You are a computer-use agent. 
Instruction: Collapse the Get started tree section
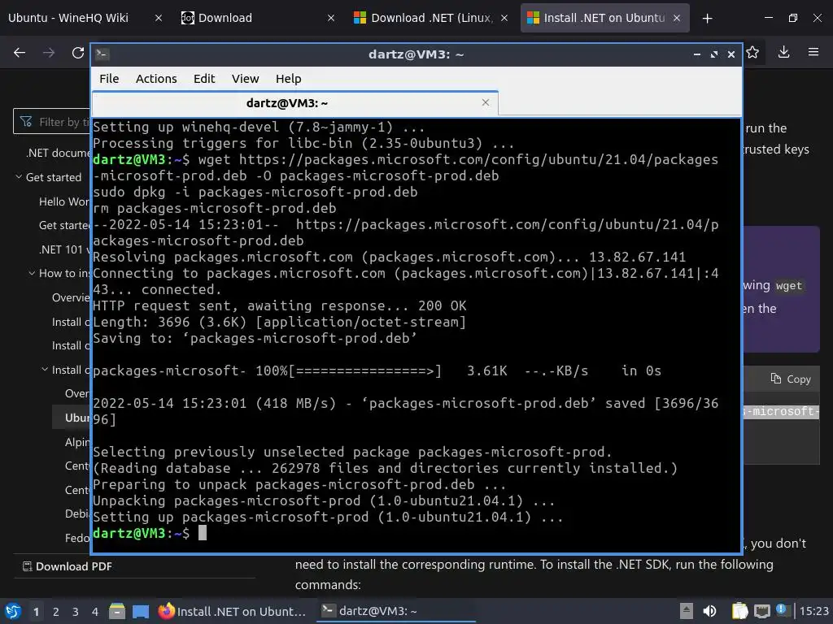[x=20, y=176]
